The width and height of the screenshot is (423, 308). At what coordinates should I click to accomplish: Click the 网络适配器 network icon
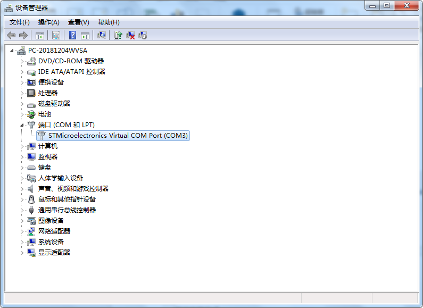(x=31, y=231)
